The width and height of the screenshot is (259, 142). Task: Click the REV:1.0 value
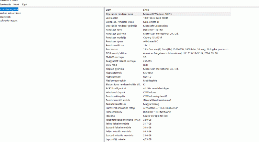(x=147, y=77)
